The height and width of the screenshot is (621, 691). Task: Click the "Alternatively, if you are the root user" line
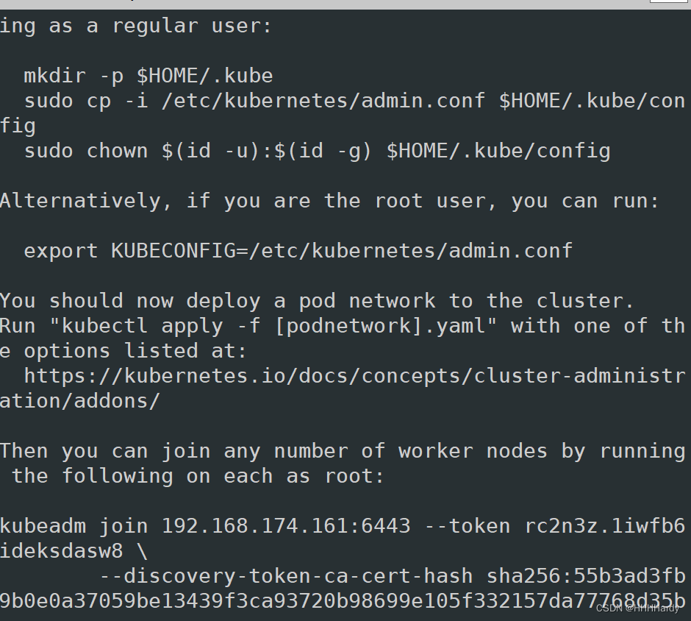329,201
